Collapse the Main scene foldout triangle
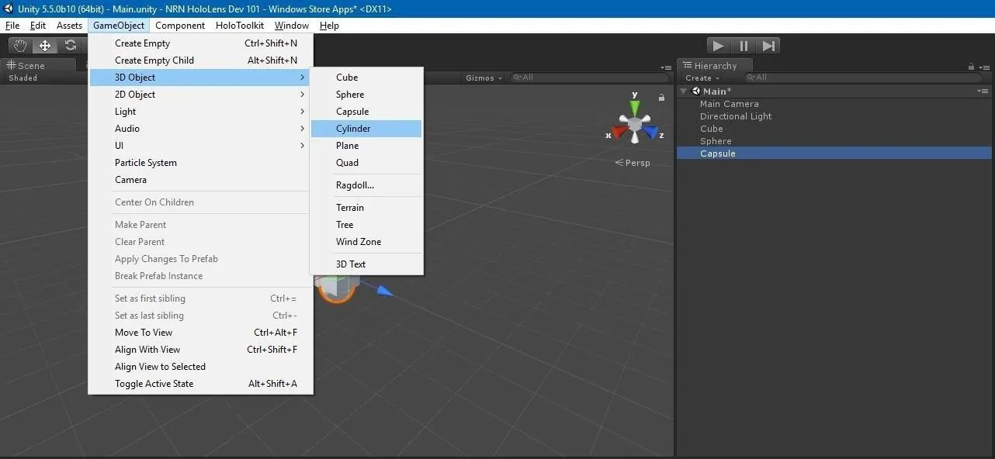The width and height of the screenshot is (995, 459). click(x=684, y=91)
